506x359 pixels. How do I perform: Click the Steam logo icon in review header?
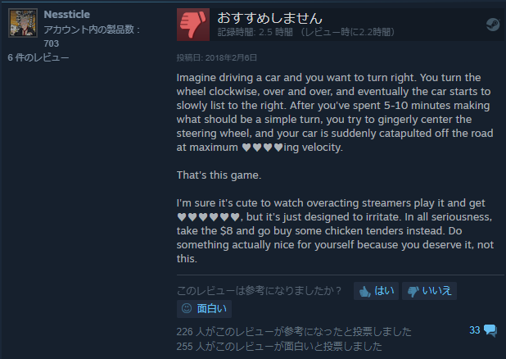pyautogui.click(x=492, y=25)
